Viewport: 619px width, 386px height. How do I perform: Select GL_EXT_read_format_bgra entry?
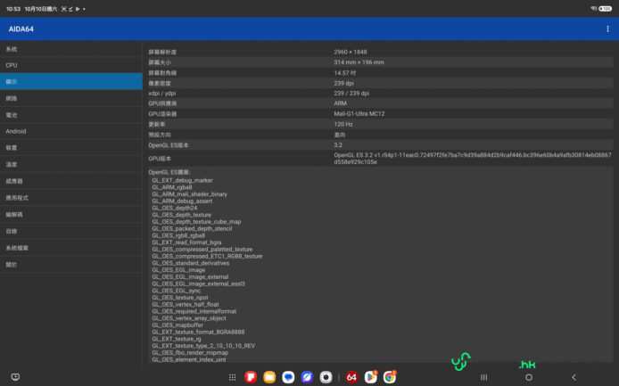point(186,242)
